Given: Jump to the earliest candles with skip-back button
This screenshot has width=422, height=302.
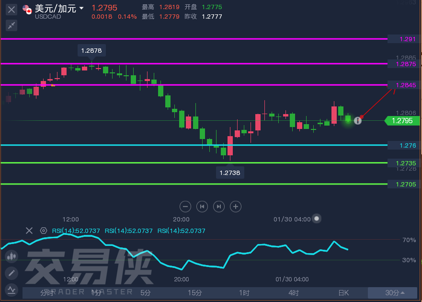Looking at the screenshot, I should point(202,207).
